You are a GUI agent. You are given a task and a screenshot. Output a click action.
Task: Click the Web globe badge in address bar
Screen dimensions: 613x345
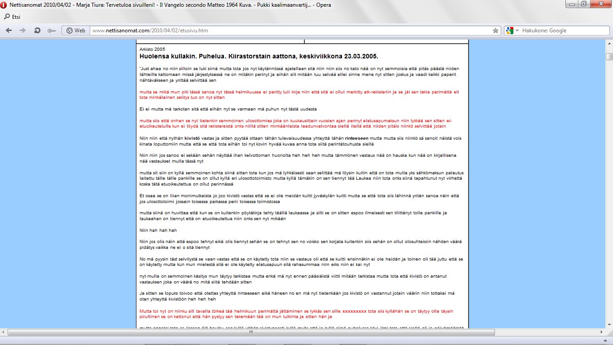click(x=75, y=31)
